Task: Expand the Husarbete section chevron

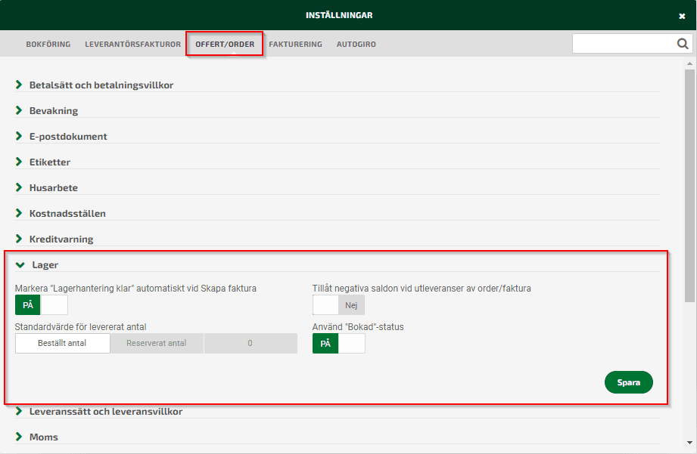Action: (x=19, y=187)
